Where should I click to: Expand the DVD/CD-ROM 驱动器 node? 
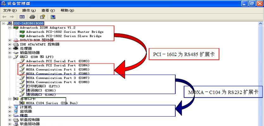(10, 40)
